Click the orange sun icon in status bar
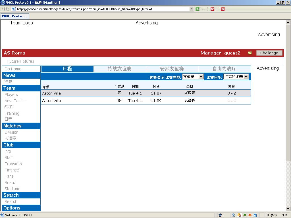The width and height of the screenshot is (291, 218). pos(250,215)
